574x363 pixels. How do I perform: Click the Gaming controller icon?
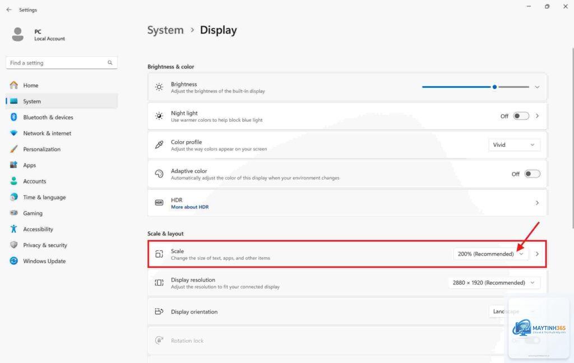pos(14,213)
